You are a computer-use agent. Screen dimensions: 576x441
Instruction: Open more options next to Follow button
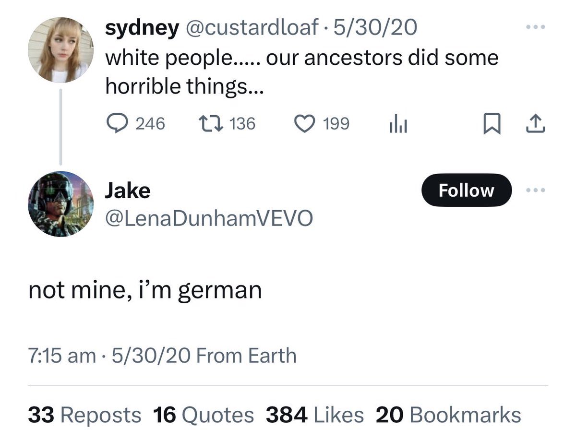pos(536,190)
